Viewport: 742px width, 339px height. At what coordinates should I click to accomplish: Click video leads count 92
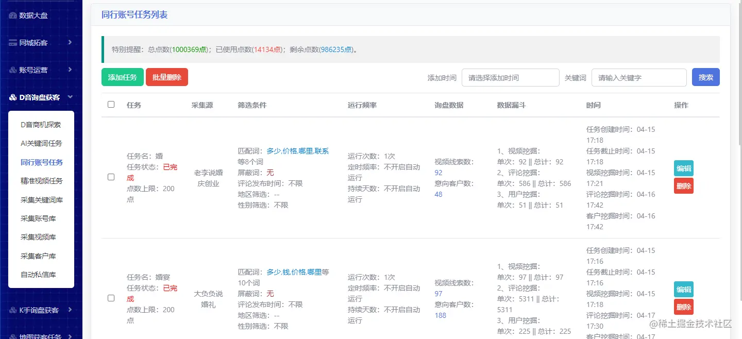coord(439,173)
